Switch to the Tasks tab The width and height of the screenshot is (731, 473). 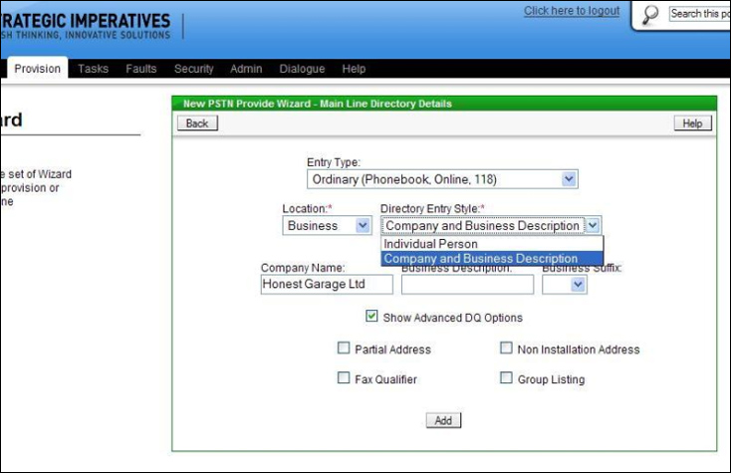click(94, 69)
